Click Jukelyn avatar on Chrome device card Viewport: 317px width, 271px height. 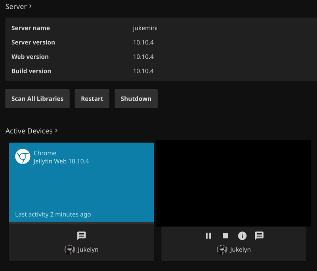click(x=70, y=250)
